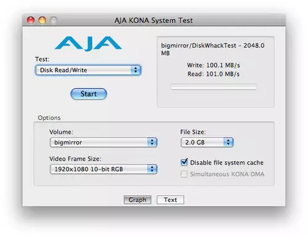This screenshot has height=237, width=308.
Task: Open the 2.0 GB file size dropdown
Action: coord(207,142)
